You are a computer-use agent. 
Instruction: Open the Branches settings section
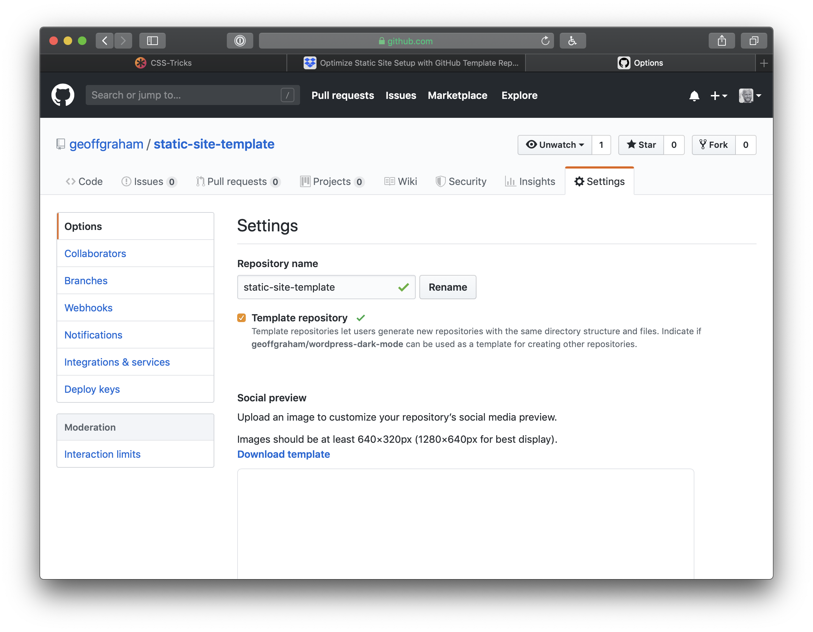[x=85, y=280]
